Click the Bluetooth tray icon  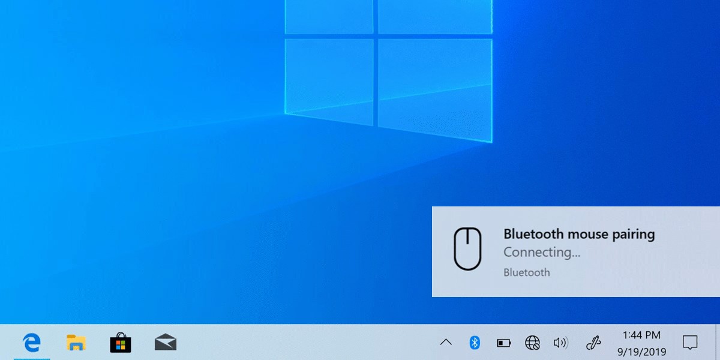point(475,343)
